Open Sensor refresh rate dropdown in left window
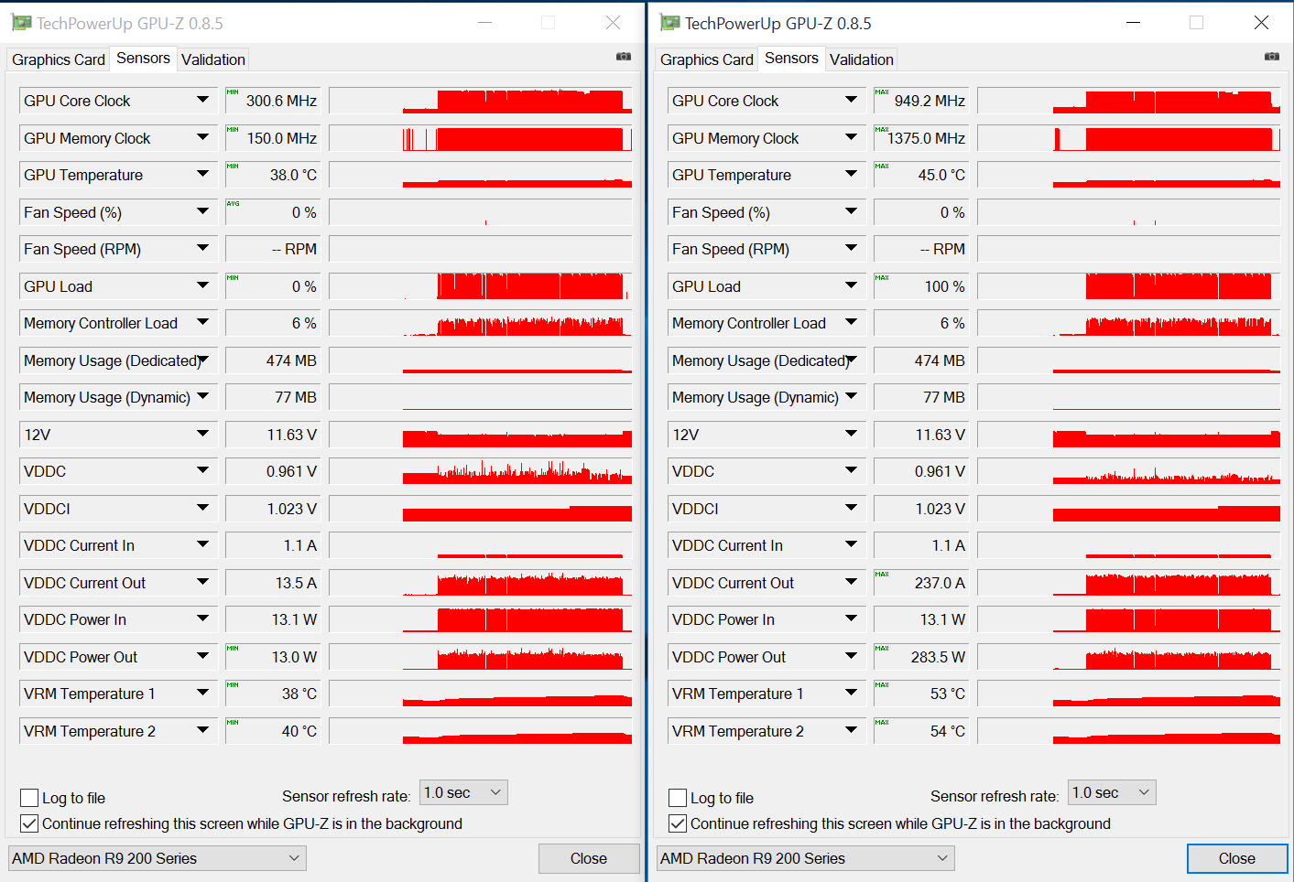Screen dimensions: 1294x882 click(x=463, y=792)
